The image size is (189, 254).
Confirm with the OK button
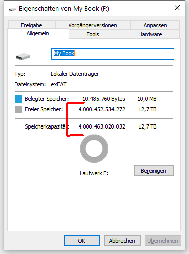pyautogui.click(x=82, y=241)
